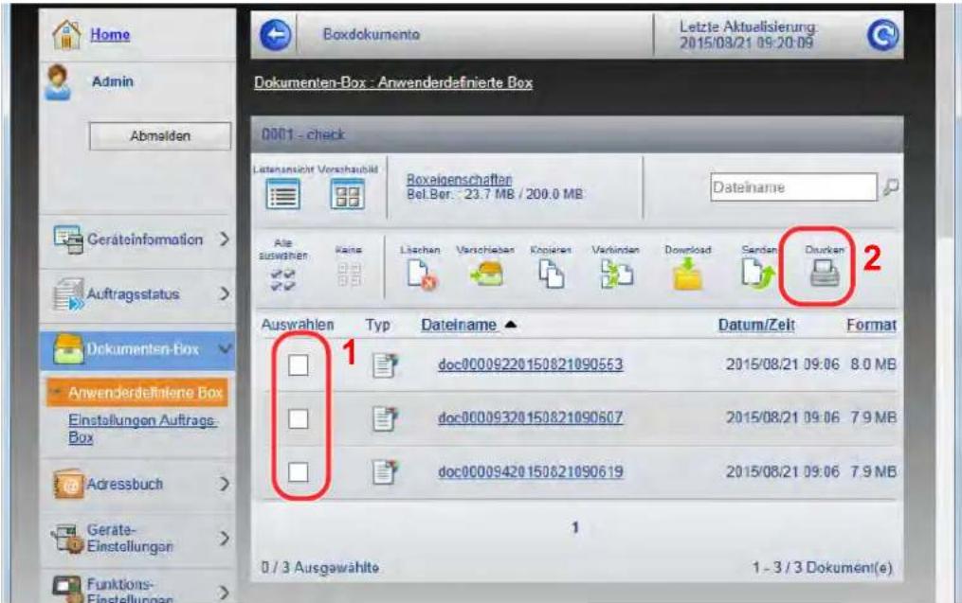The width and height of the screenshot is (962, 603).
Task: Click the Auftragsstatus sidebar icon
Action: [68, 294]
